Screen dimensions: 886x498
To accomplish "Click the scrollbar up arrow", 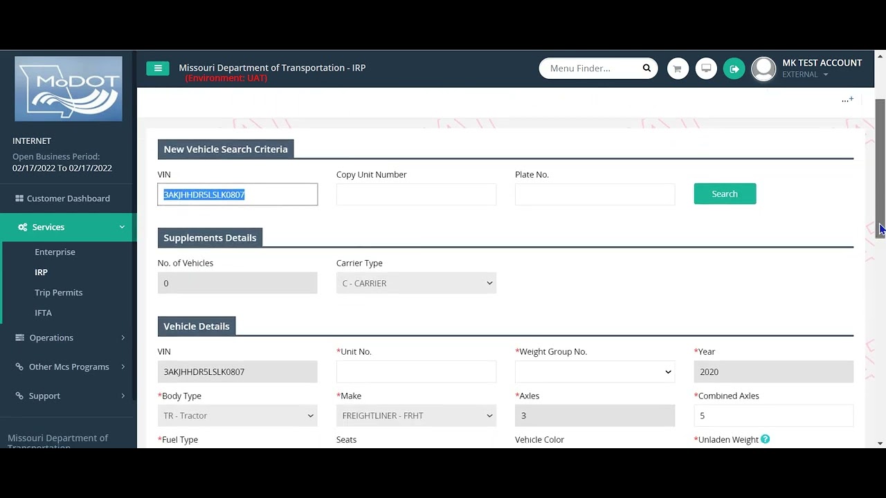I will pyautogui.click(x=880, y=55).
